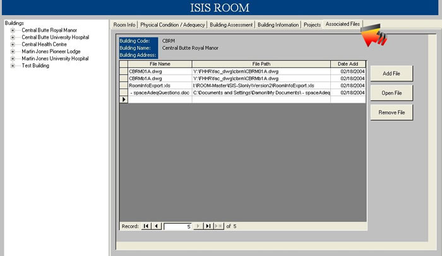The image size is (442, 256).
Task: Click empty File Name cell in new row
Action: [x=160, y=99]
